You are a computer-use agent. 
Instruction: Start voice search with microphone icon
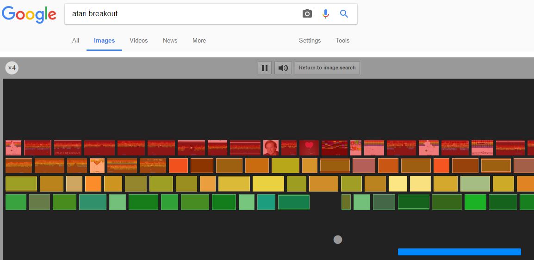[326, 13]
